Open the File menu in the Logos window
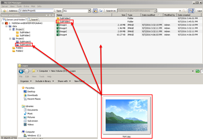203x139 pixels. tap(21, 77)
